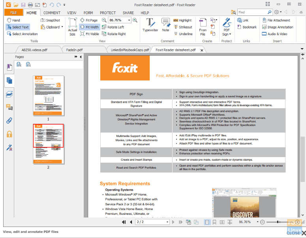Open the page number dropdown
Viewport: 306px width, 238px height.
tap(167, 222)
